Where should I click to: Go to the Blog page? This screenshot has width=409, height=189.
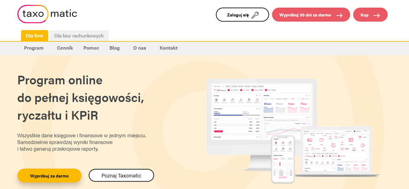tap(115, 48)
